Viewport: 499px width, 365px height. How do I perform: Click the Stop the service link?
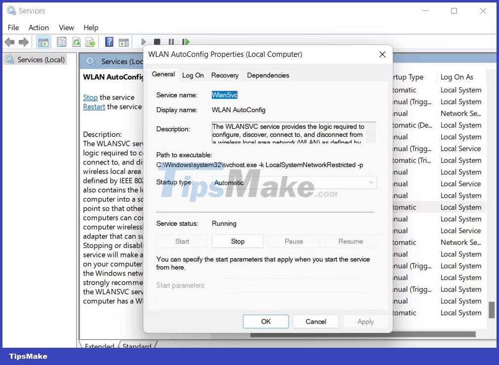tap(90, 97)
